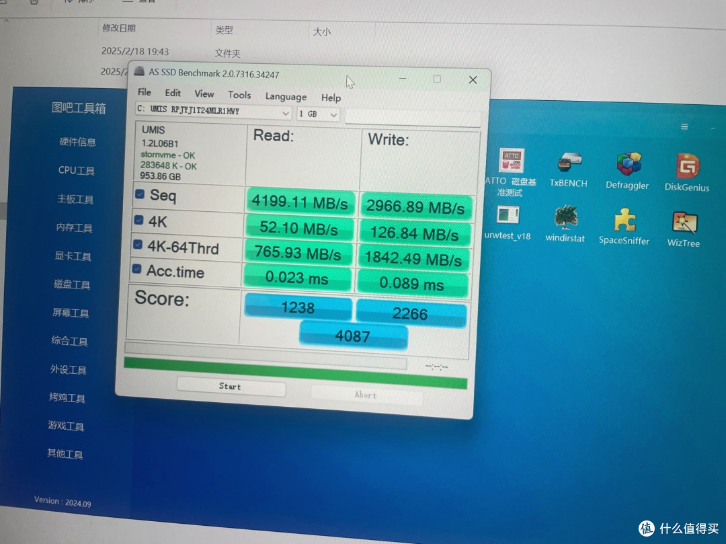Click read access time 0.023 ms

(296, 277)
